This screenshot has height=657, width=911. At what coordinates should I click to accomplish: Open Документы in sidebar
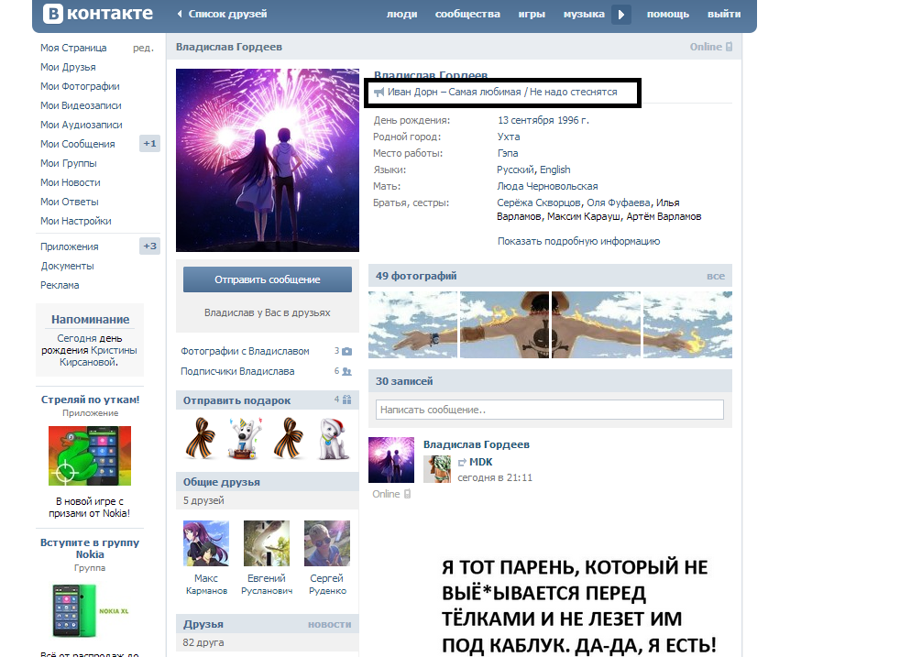[x=68, y=266]
